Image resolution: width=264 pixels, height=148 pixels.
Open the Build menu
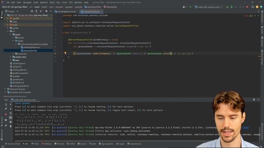click(x=52, y=2)
